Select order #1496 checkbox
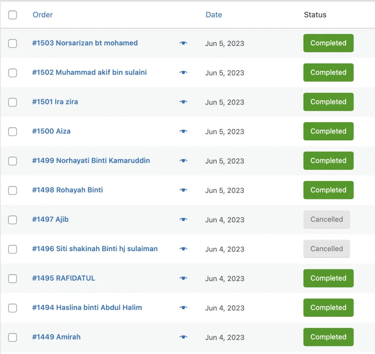Image resolution: width=375 pixels, height=354 pixels. [13, 249]
